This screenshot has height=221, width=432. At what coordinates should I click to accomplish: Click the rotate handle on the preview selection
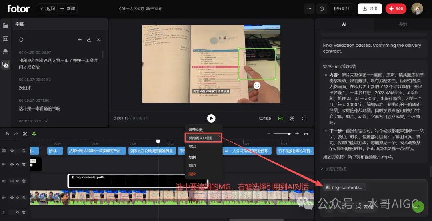click(257, 86)
